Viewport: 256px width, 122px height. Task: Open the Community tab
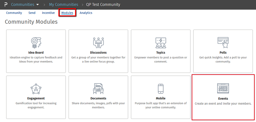pos(14,13)
